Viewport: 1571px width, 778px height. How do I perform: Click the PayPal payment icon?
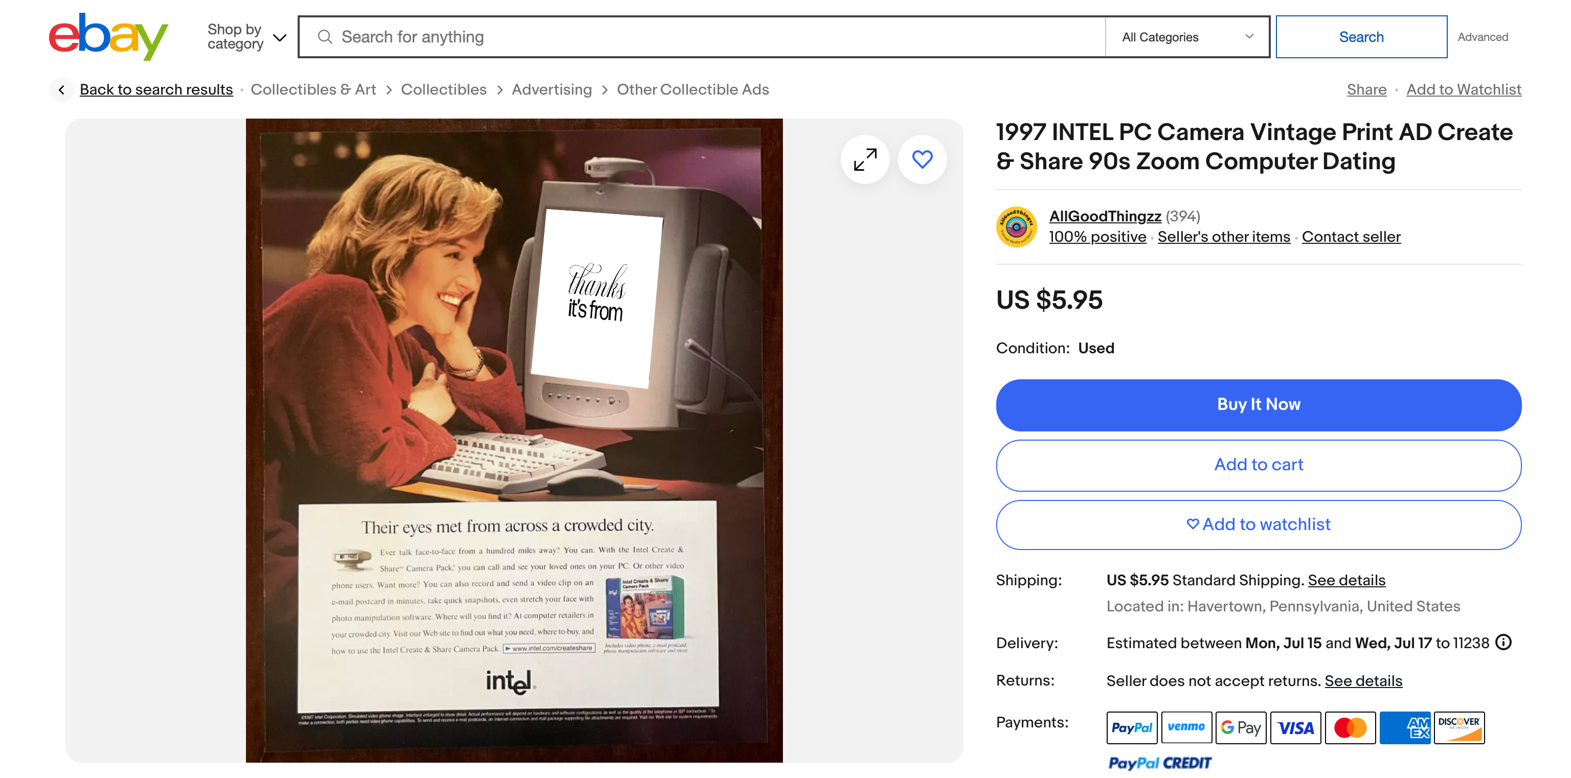coord(1131,727)
